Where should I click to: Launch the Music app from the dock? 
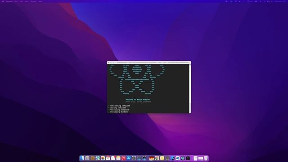pos(123,158)
